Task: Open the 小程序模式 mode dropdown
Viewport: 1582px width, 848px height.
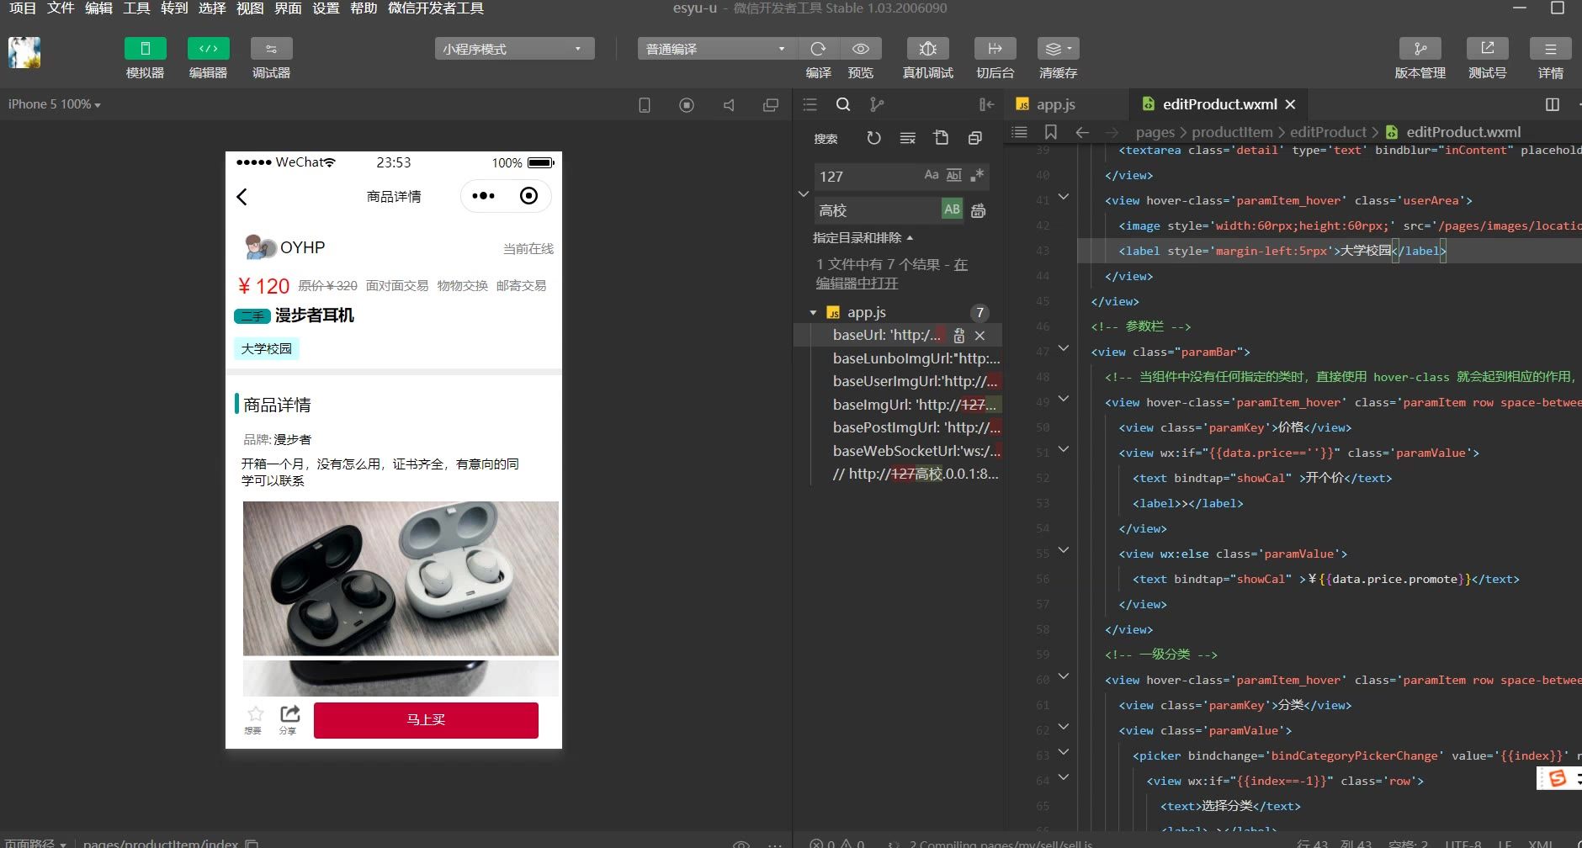Action: 514,49
